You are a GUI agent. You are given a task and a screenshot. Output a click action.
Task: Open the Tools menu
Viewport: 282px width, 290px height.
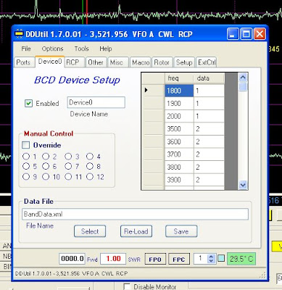[81, 49]
